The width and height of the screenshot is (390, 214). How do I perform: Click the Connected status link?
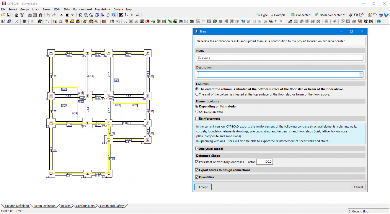(301, 15)
